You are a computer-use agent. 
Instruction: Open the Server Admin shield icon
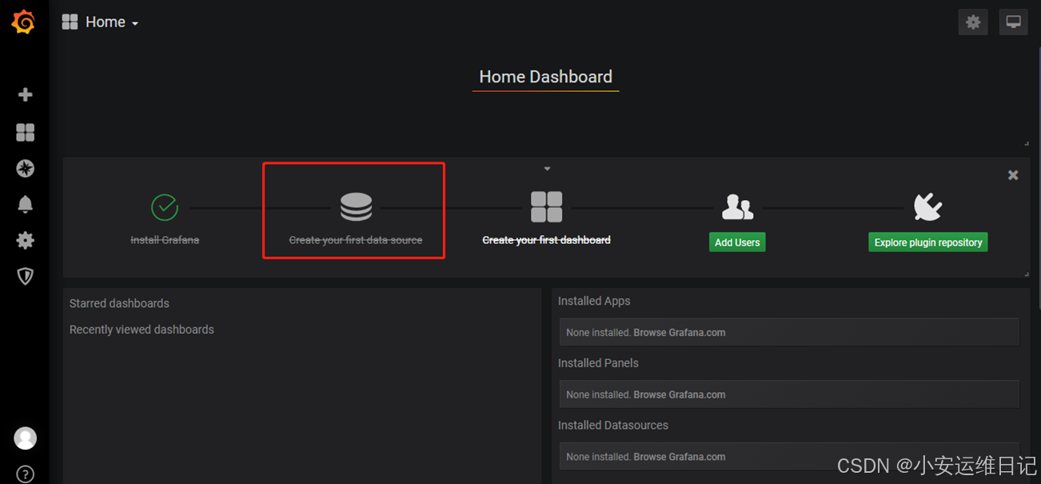pyautogui.click(x=26, y=276)
